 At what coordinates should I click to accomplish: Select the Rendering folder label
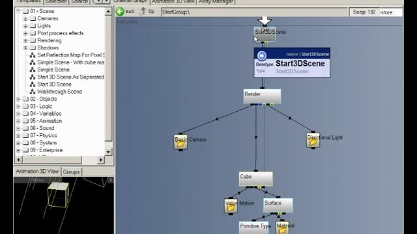[50, 40]
